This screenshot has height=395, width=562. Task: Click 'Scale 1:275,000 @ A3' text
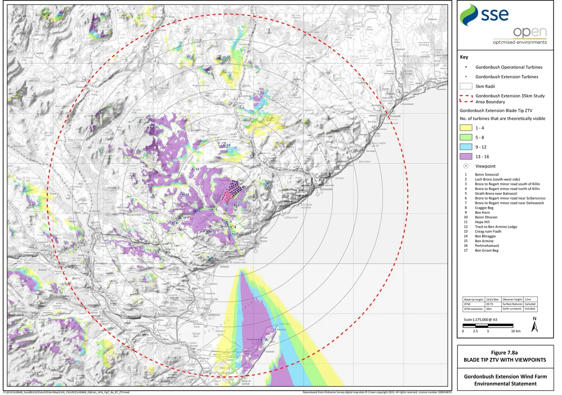point(480,320)
